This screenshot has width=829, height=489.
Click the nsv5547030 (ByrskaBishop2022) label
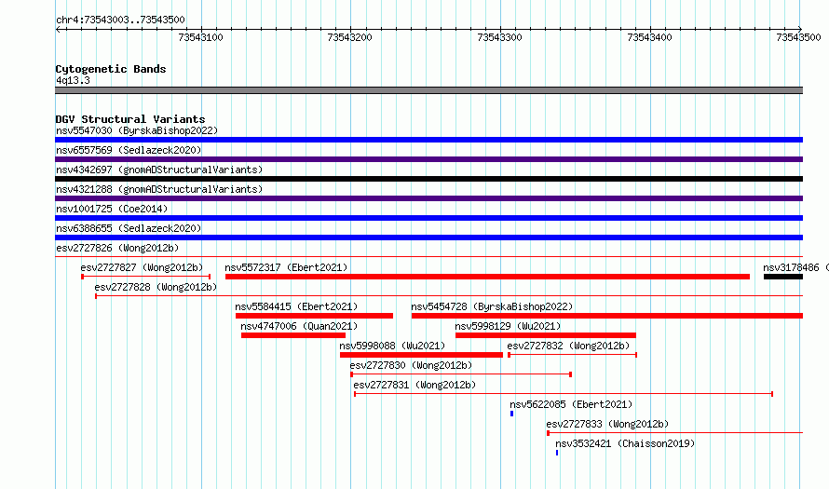(137, 130)
